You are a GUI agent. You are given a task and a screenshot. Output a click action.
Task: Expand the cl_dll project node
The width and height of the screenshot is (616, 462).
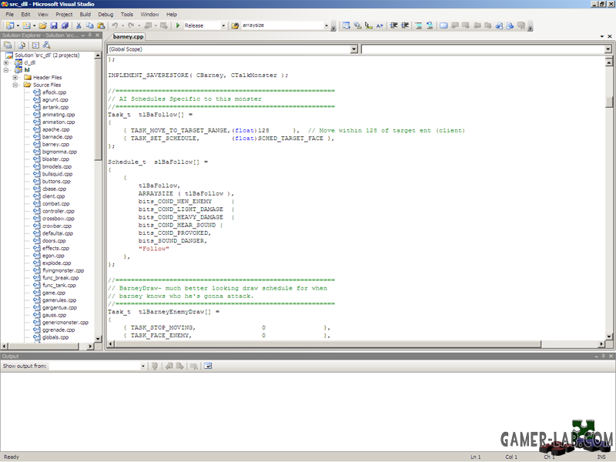pos(6,62)
